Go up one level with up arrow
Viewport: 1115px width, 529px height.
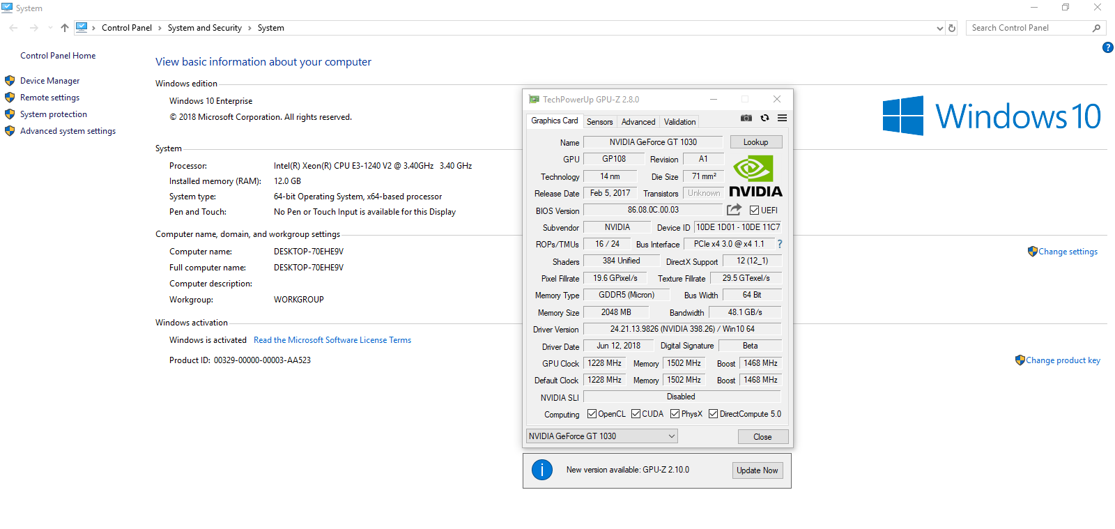click(x=65, y=28)
